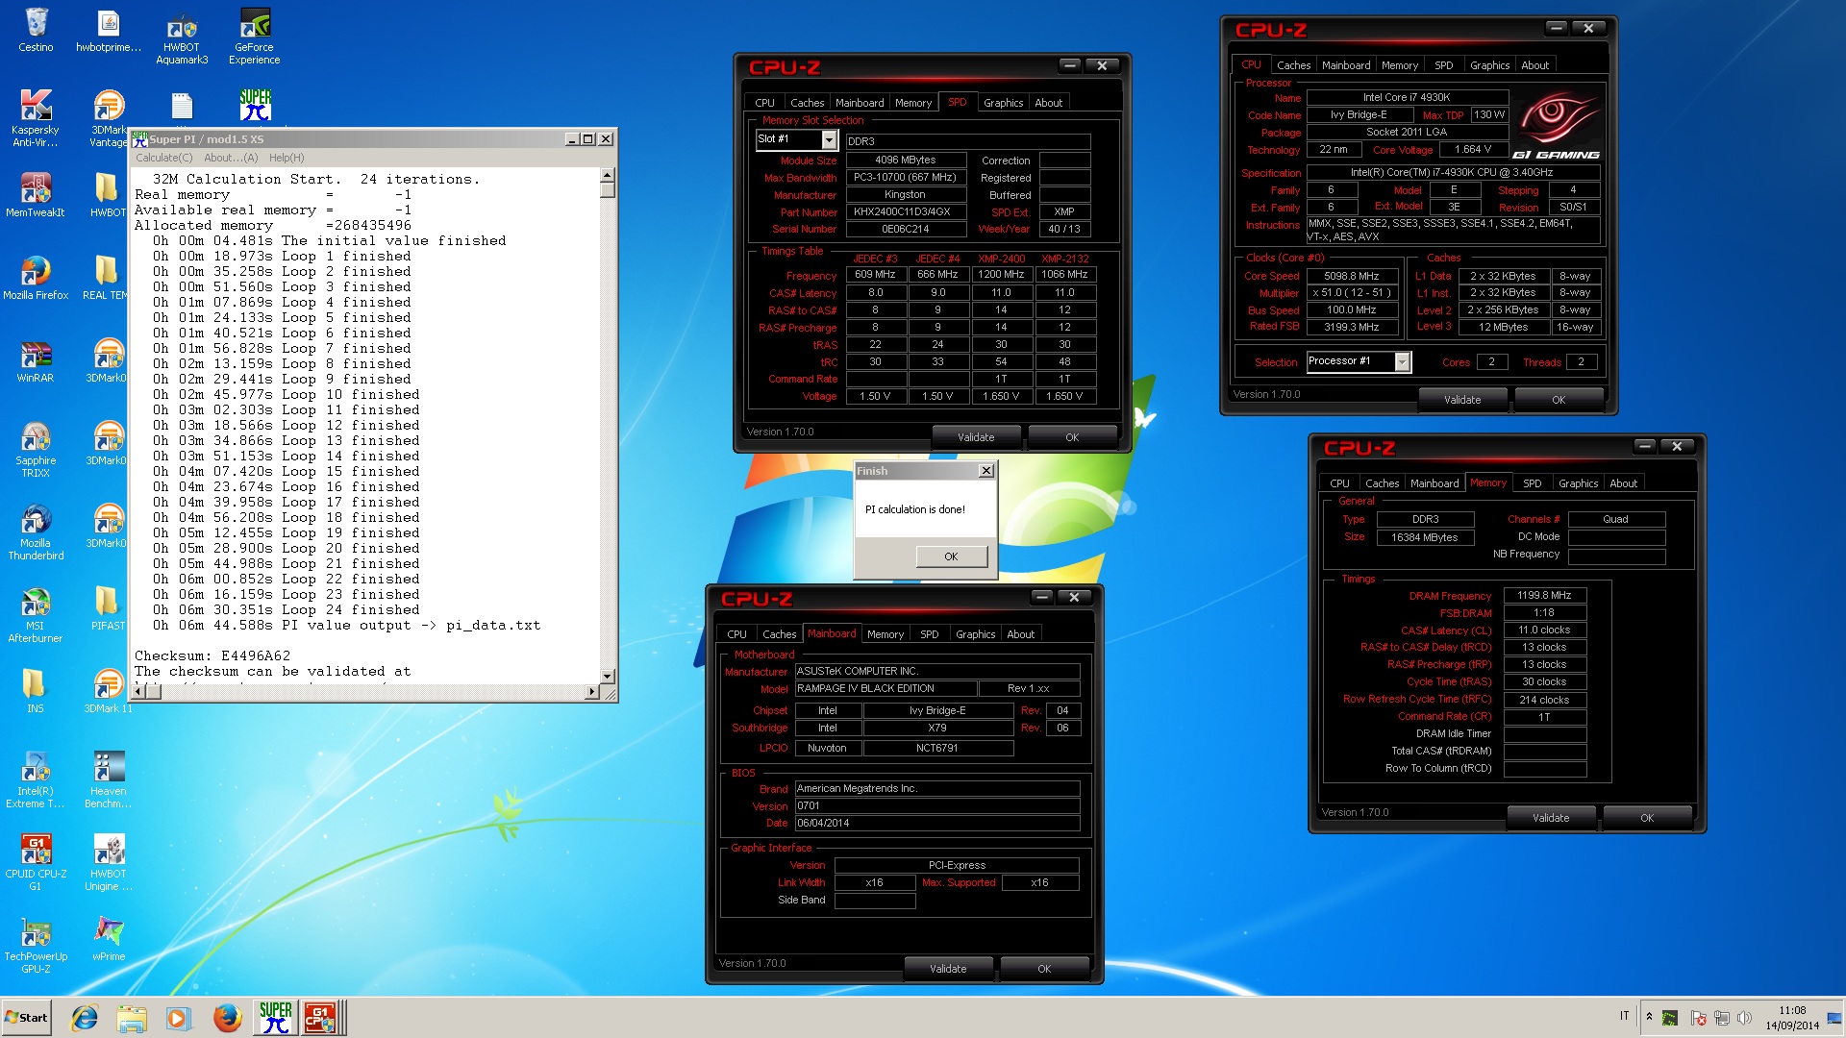The width and height of the screenshot is (1846, 1038).
Task: Click Validate in CPU tab CPU-Z window
Action: (1462, 400)
